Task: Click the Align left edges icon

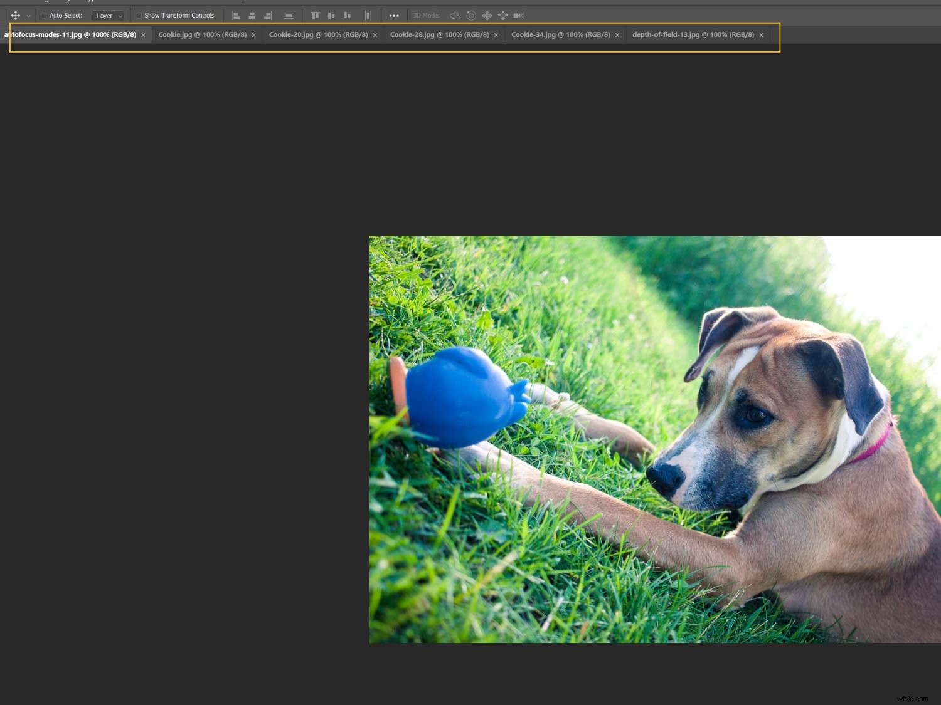Action: pyautogui.click(x=235, y=15)
